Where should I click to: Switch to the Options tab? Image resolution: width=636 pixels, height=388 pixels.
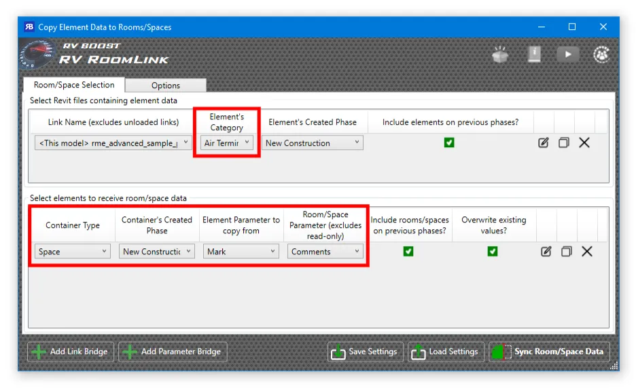click(166, 85)
